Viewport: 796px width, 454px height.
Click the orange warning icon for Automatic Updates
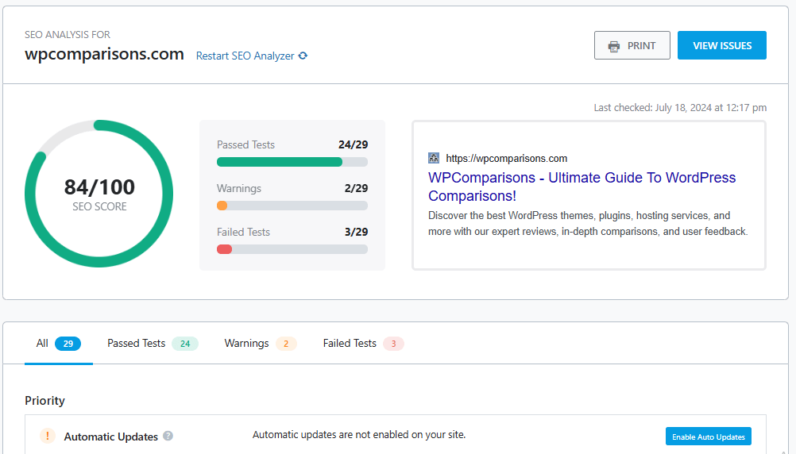pyautogui.click(x=48, y=436)
